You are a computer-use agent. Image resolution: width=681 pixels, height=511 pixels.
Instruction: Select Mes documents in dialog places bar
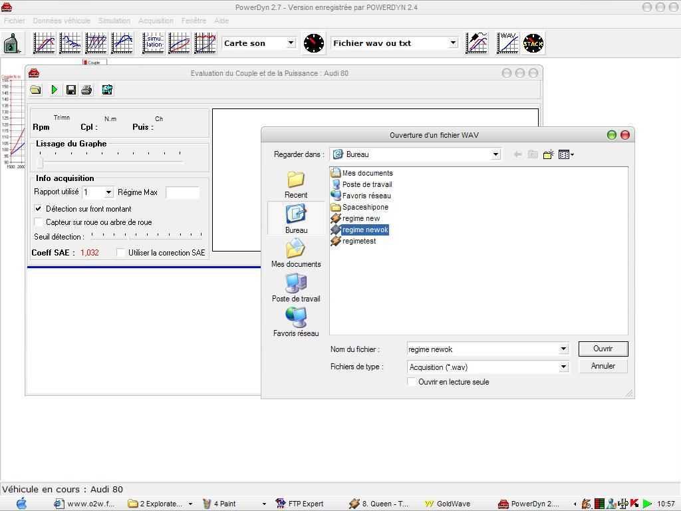click(296, 254)
